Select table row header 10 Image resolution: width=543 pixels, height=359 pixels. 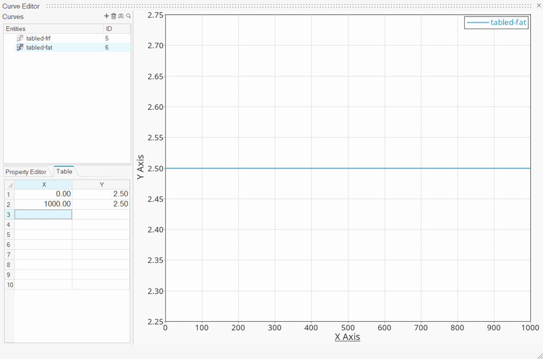point(10,285)
